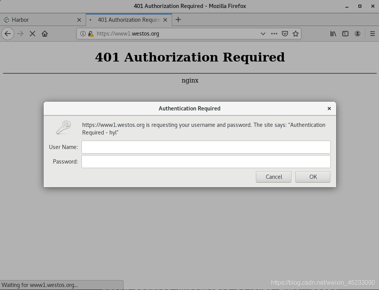Screen dimensions: 379x290
Task: Confirm credentials with OK button
Action: pyautogui.click(x=313, y=177)
